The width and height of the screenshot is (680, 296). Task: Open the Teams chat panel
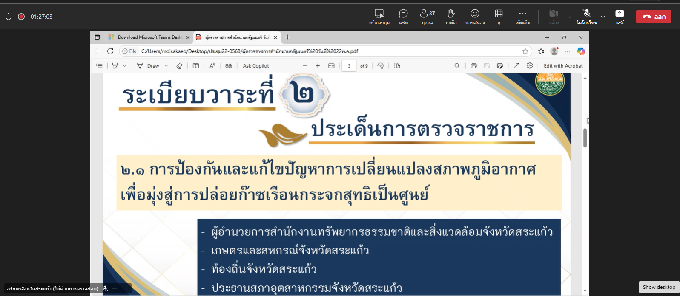403,16
